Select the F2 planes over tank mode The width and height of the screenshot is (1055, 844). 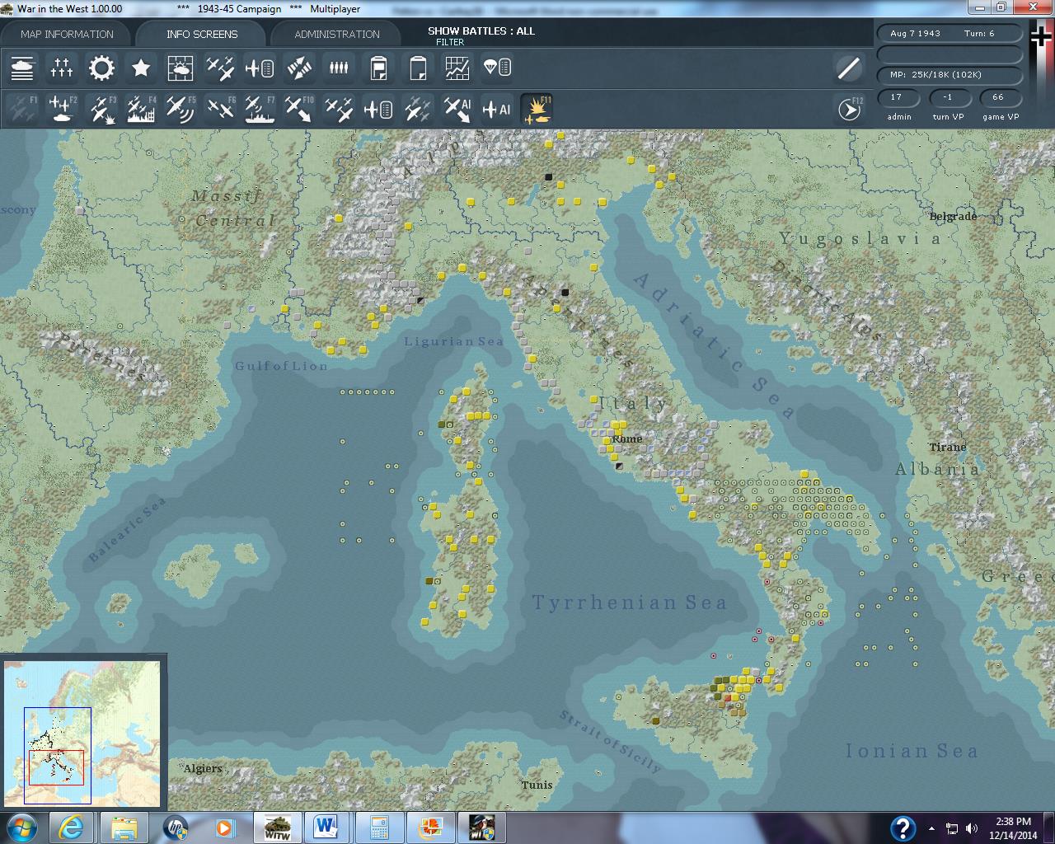[62, 109]
